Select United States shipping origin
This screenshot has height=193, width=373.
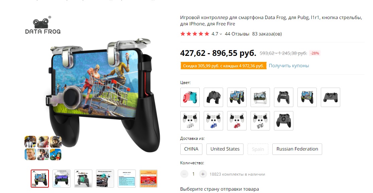point(225,149)
